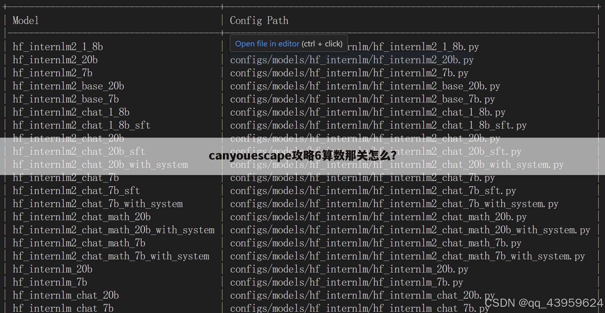Select model name hf_internlm2_chat_20b
Screen dimensions: 605x313
(x=69, y=138)
